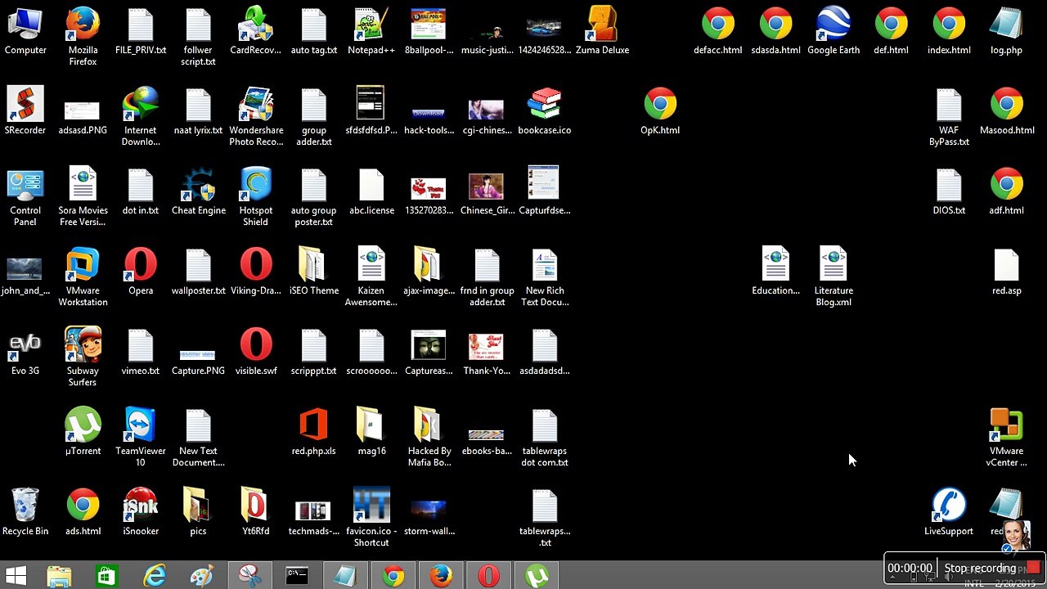Select the Notepad++ desktop shortcut
Image resolution: width=1047 pixels, height=589 pixels.
click(x=371, y=26)
